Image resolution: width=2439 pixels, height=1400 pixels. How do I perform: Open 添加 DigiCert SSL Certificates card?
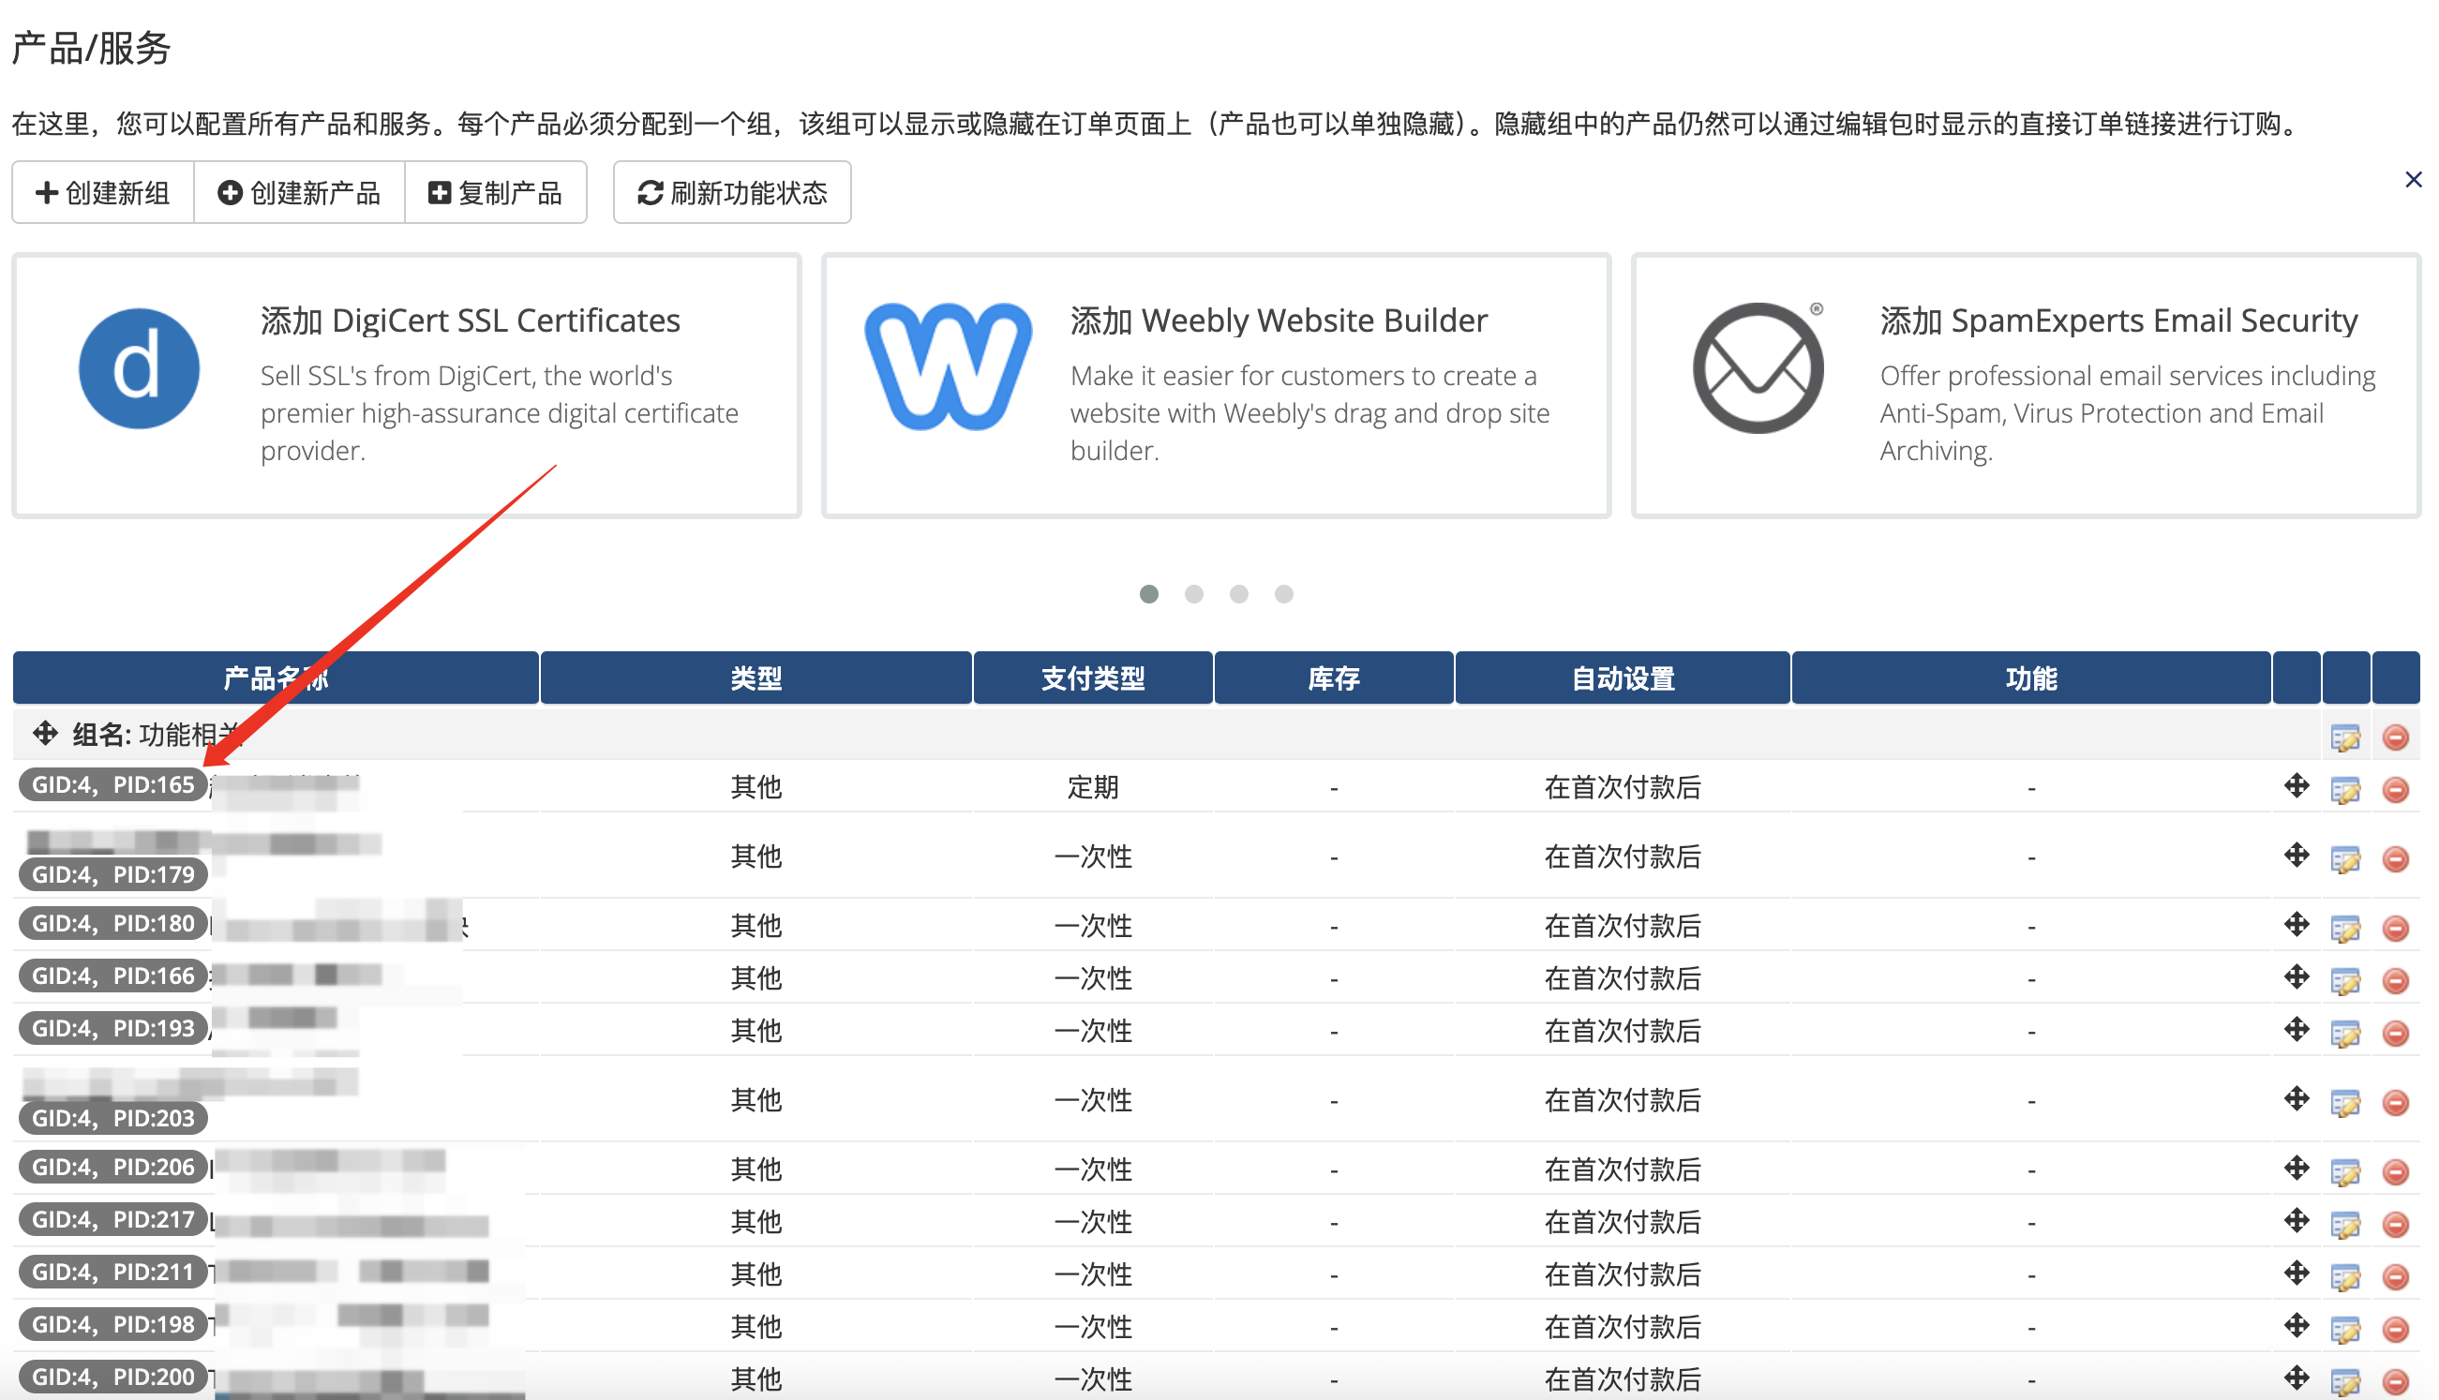tap(470, 321)
